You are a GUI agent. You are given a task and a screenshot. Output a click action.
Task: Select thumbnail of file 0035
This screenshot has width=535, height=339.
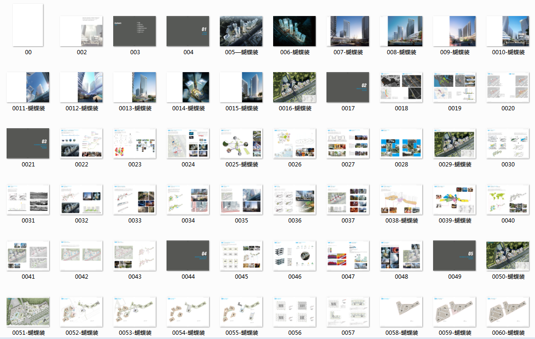[x=241, y=199]
